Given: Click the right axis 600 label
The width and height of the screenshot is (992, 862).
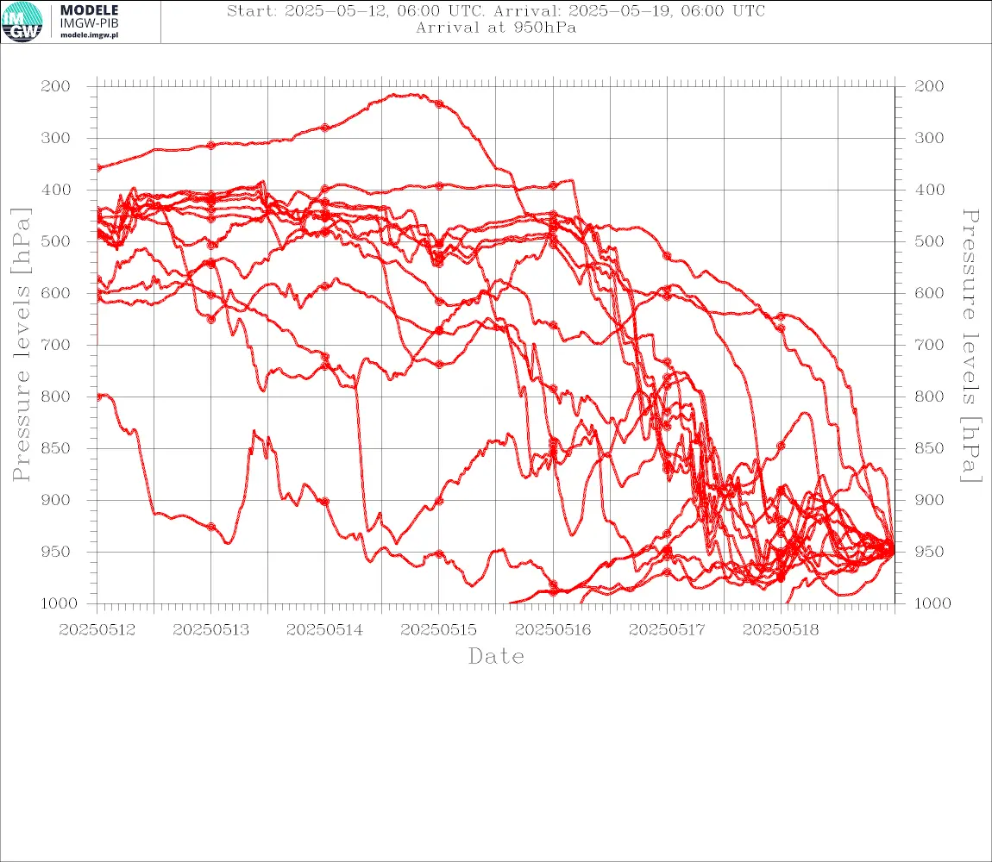Looking at the screenshot, I should point(929,293).
